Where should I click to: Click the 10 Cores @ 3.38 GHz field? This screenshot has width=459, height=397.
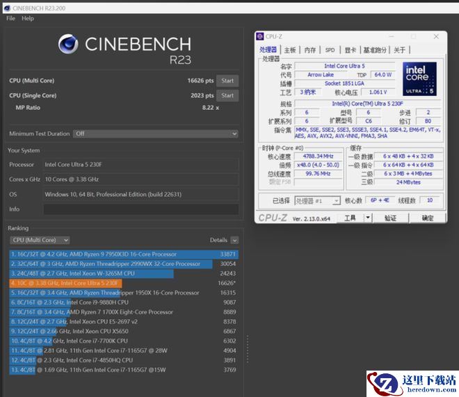point(141,179)
